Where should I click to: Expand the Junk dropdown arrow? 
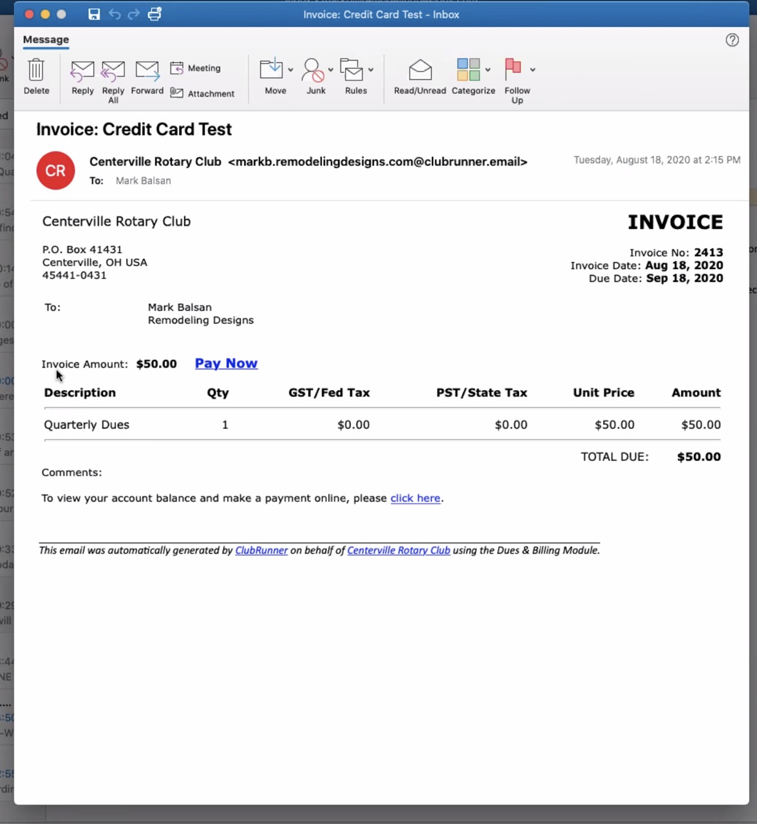coord(331,70)
